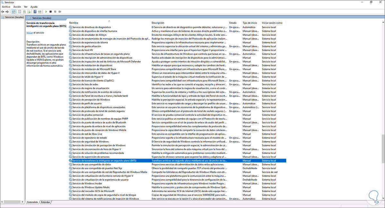The height and width of the screenshot is (208, 385).
Task: Open the Archivo menu
Action: [6, 6]
